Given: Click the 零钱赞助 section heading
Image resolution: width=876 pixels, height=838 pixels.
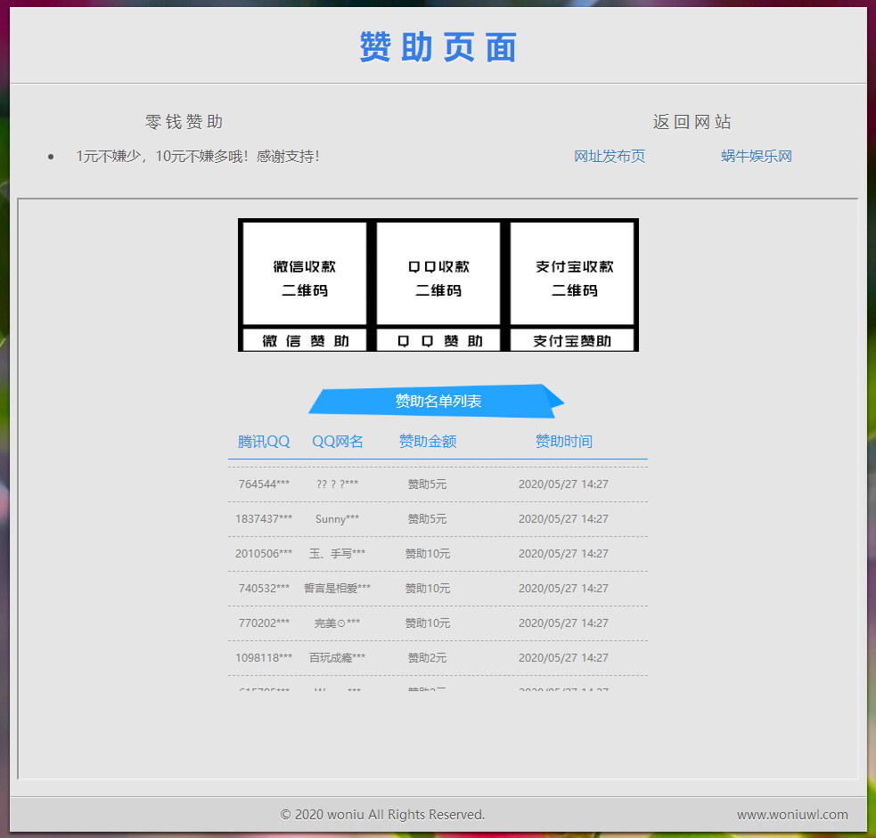Looking at the screenshot, I should click(182, 121).
